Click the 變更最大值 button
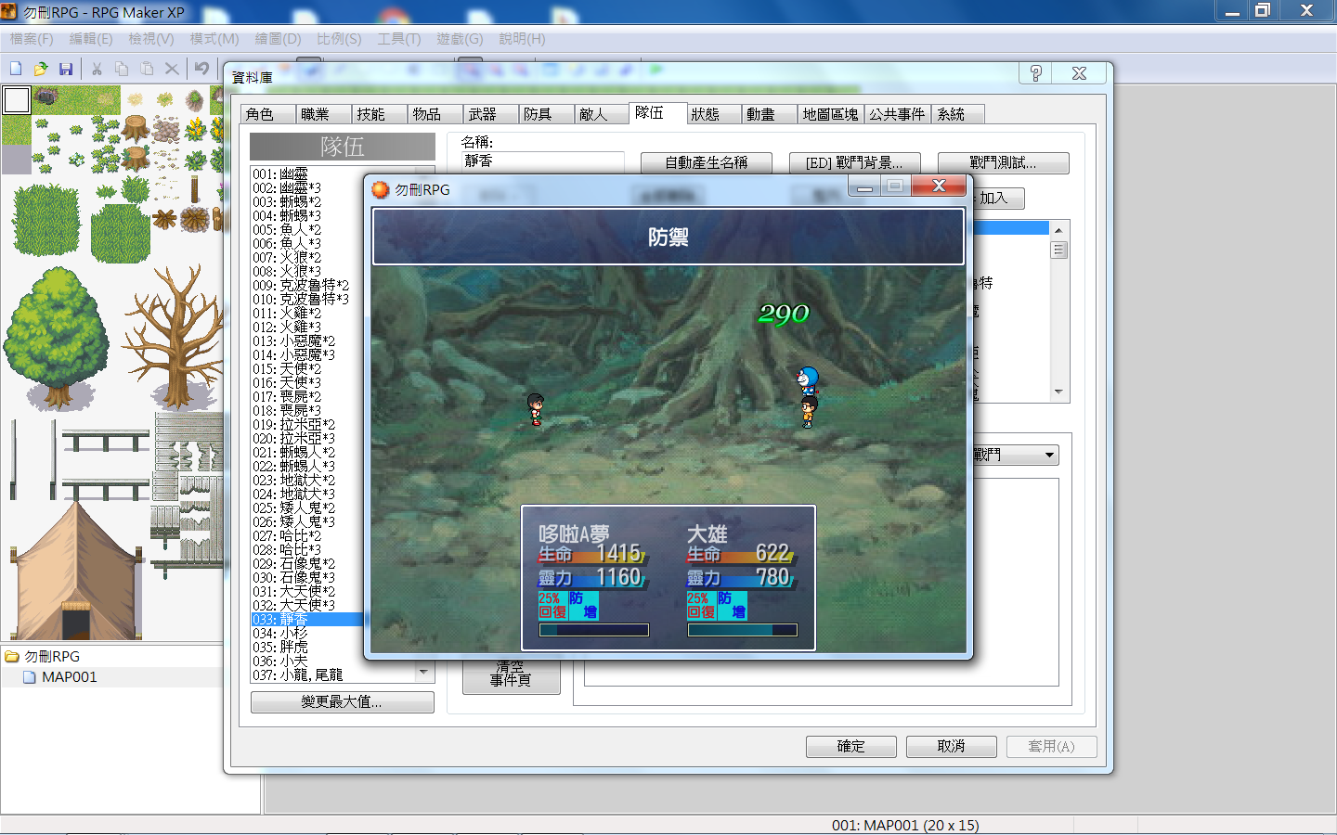This screenshot has height=835, width=1337. (x=342, y=702)
